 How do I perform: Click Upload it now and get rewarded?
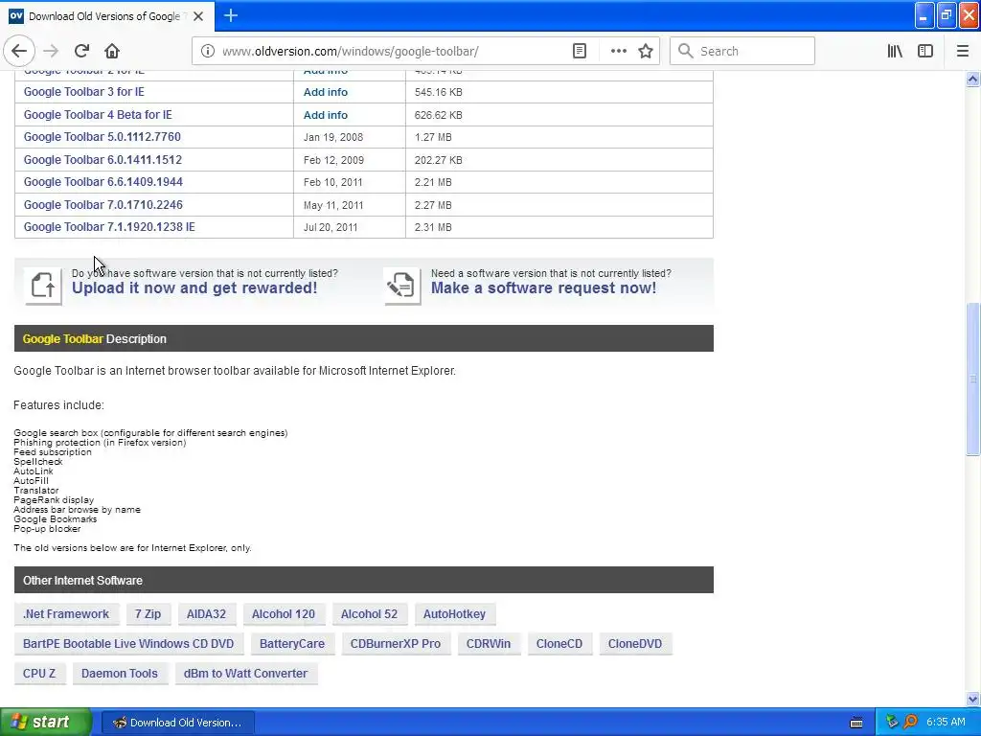click(194, 287)
